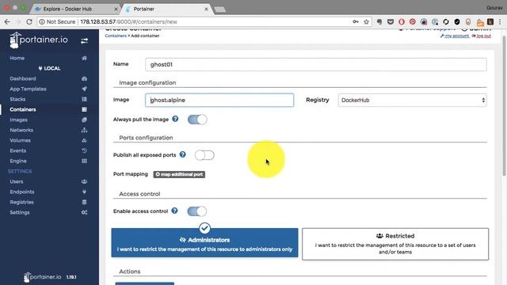507x285 pixels.
Task: Click the sidebar toggle arrows icon
Action: click(x=84, y=40)
